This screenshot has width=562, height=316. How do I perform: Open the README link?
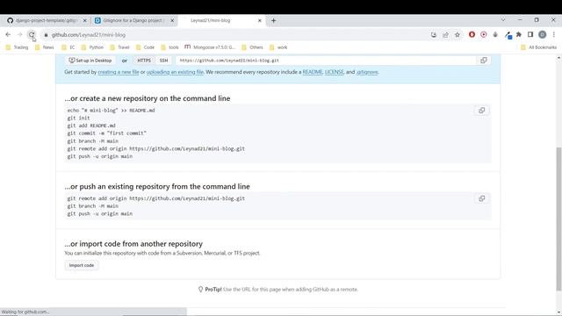coord(313,72)
